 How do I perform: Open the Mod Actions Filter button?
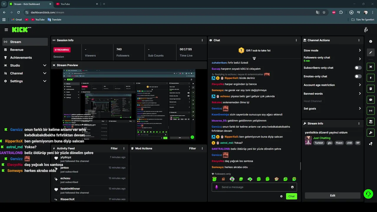coord(192,149)
